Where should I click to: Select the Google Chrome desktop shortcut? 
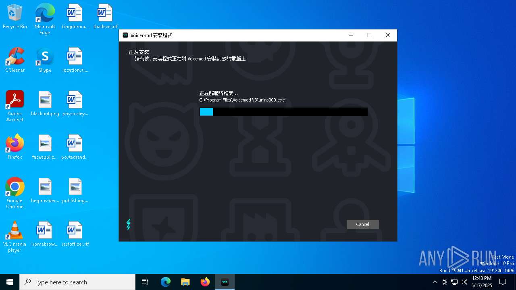[15, 193]
